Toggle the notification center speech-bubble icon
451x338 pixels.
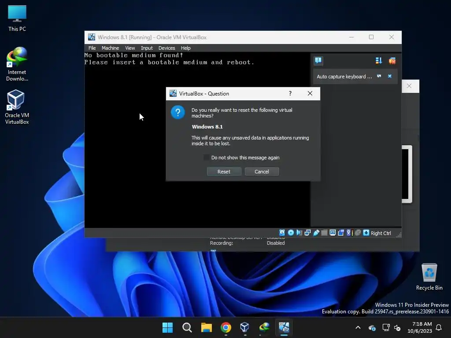[318, 61]
